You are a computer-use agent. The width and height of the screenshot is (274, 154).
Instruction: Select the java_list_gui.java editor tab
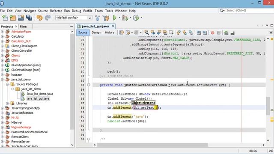pos(95,27)
